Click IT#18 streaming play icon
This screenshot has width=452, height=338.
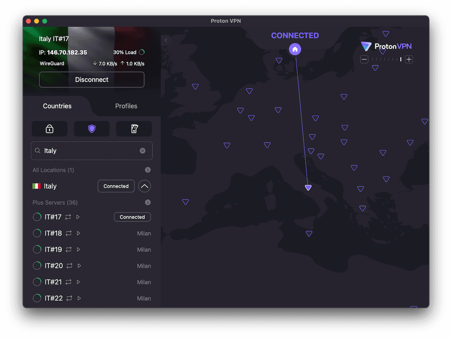pos(79,233)
